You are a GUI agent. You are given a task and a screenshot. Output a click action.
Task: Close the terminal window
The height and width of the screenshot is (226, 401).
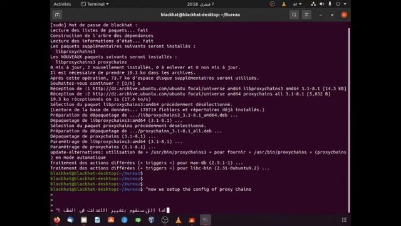344,15
